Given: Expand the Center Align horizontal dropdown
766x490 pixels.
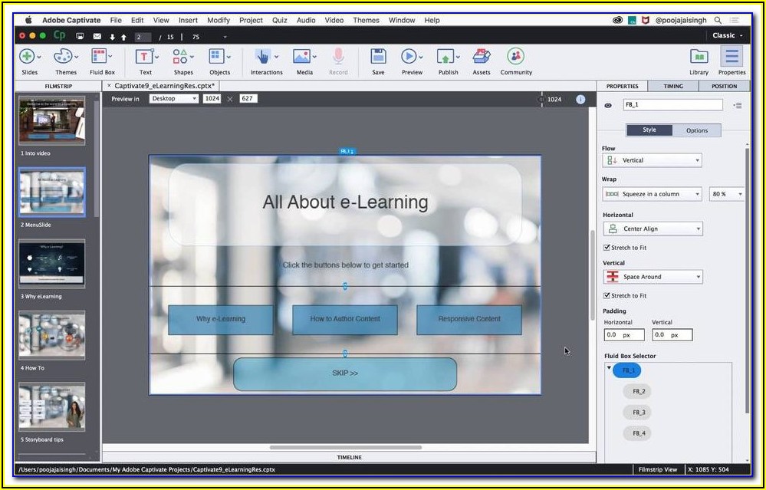Looking at the screenshot, I should [x=653, y=229].
